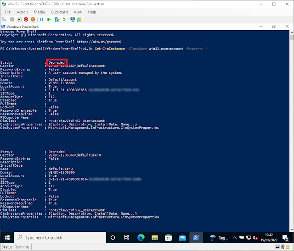The height and width of the screenshot is (251, 294).
Task: Click Name value 'DefaultAccount'
Action: (62, 80)
